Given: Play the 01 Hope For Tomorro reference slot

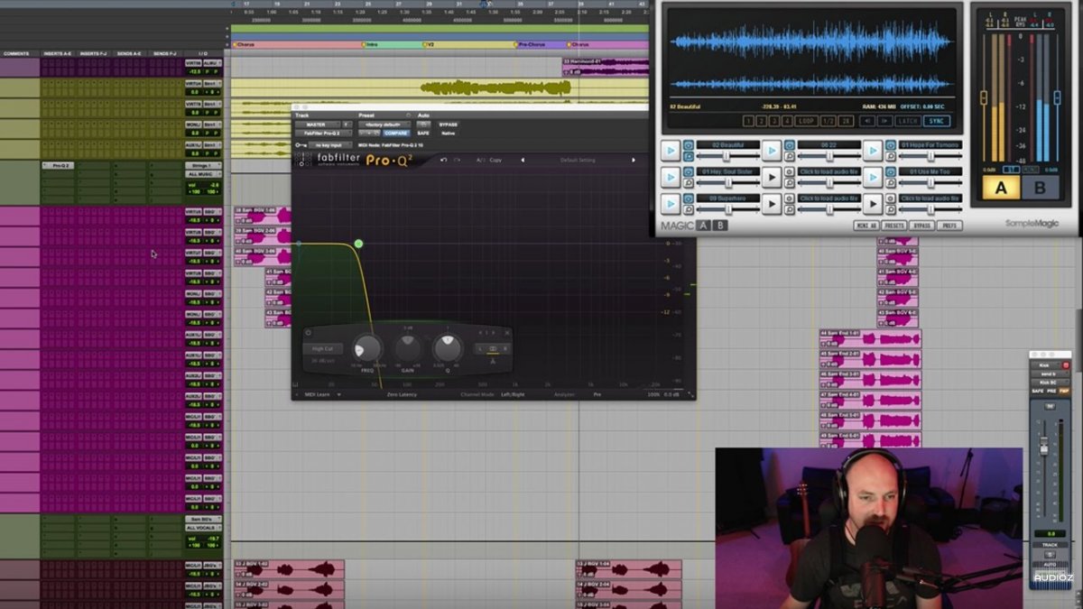Looking at the screenshot, I should click(873, 151).
